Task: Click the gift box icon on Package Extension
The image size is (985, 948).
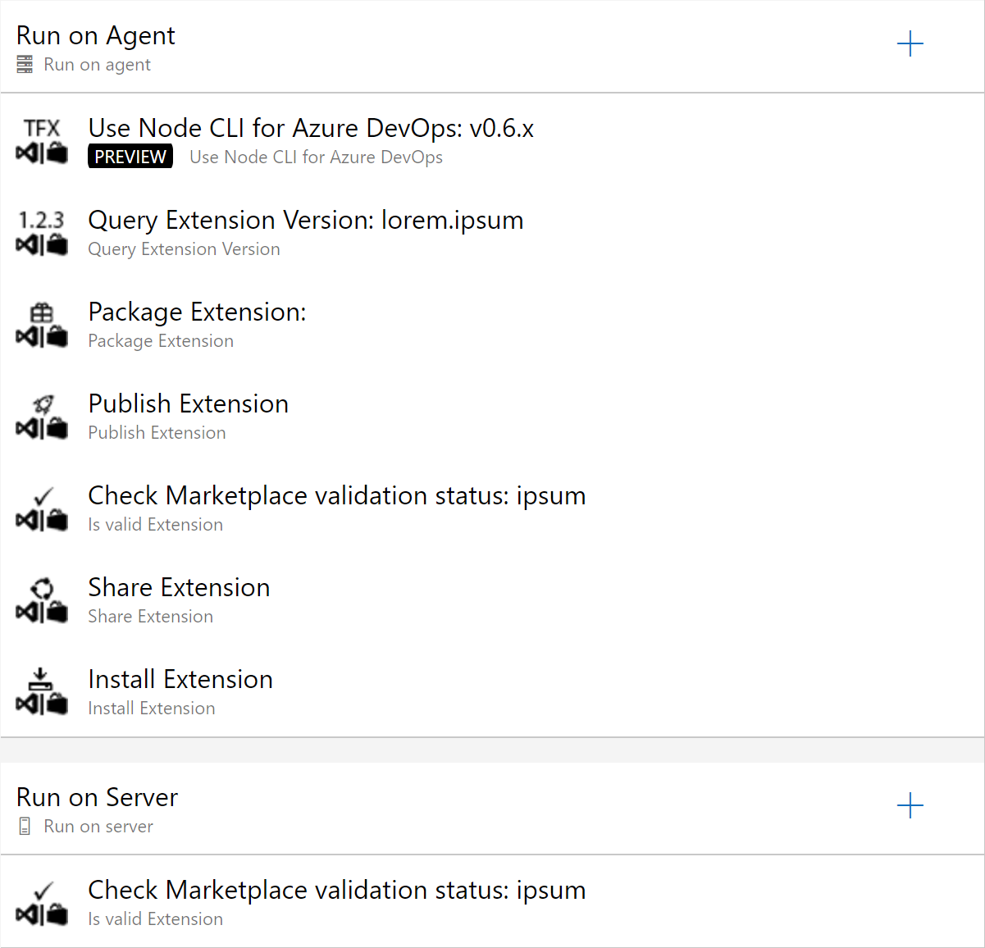Action: click(41, 312)
